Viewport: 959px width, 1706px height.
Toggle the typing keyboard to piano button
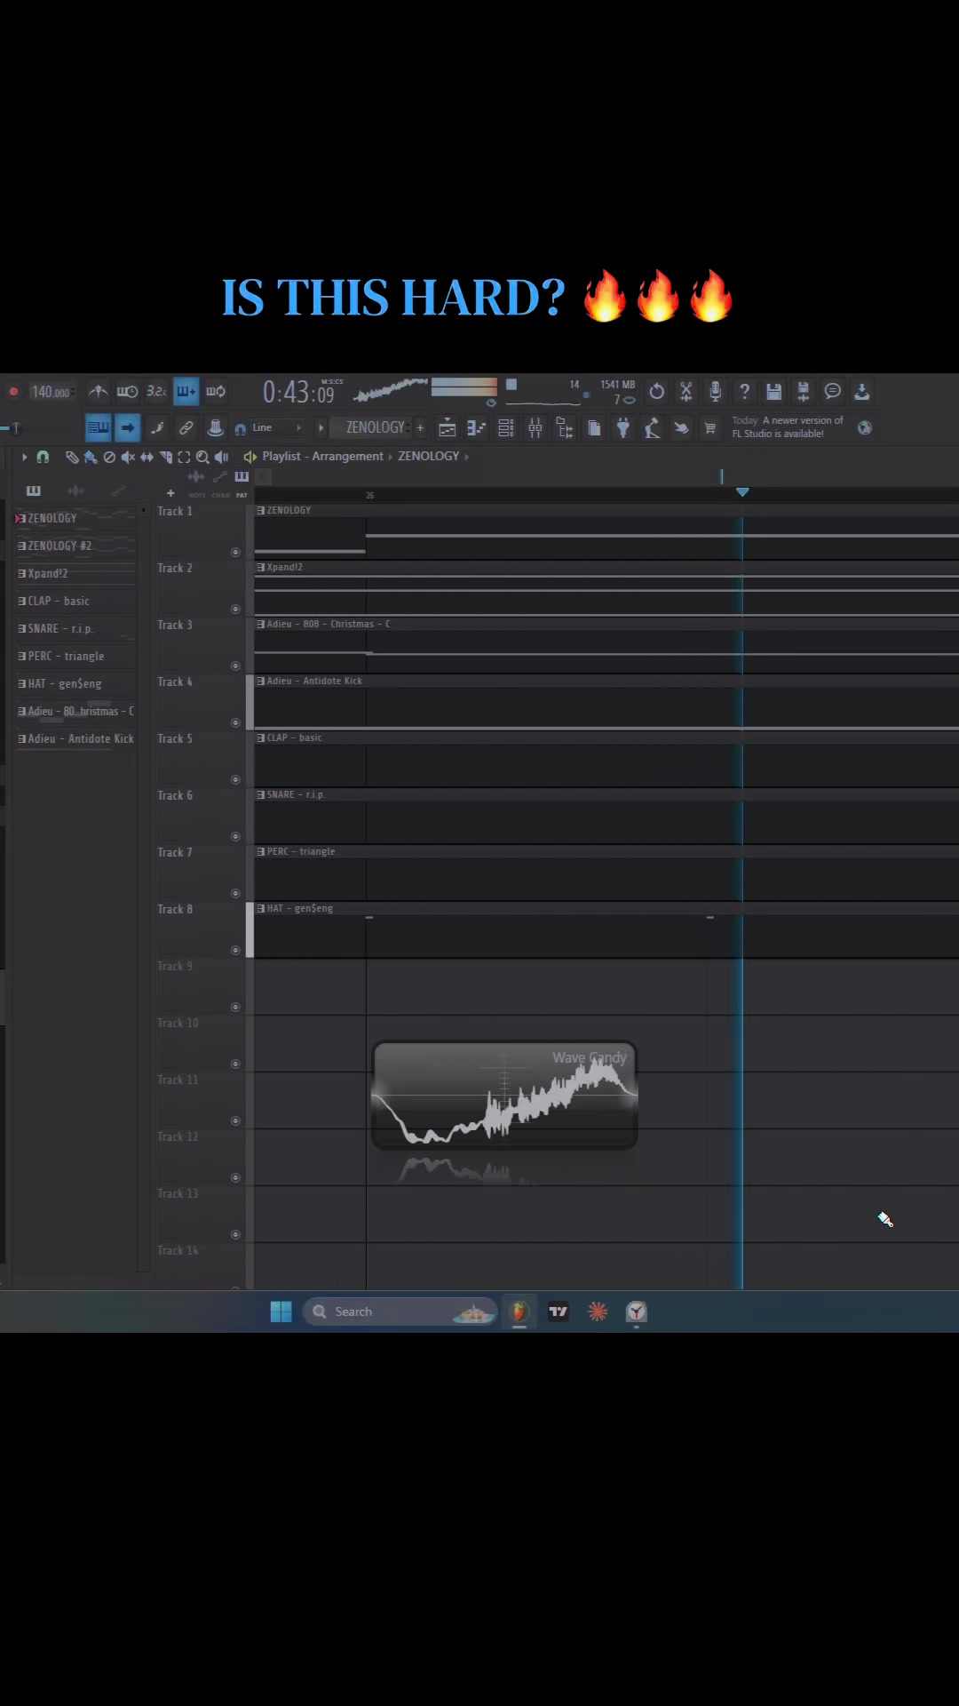pos(98,428)
